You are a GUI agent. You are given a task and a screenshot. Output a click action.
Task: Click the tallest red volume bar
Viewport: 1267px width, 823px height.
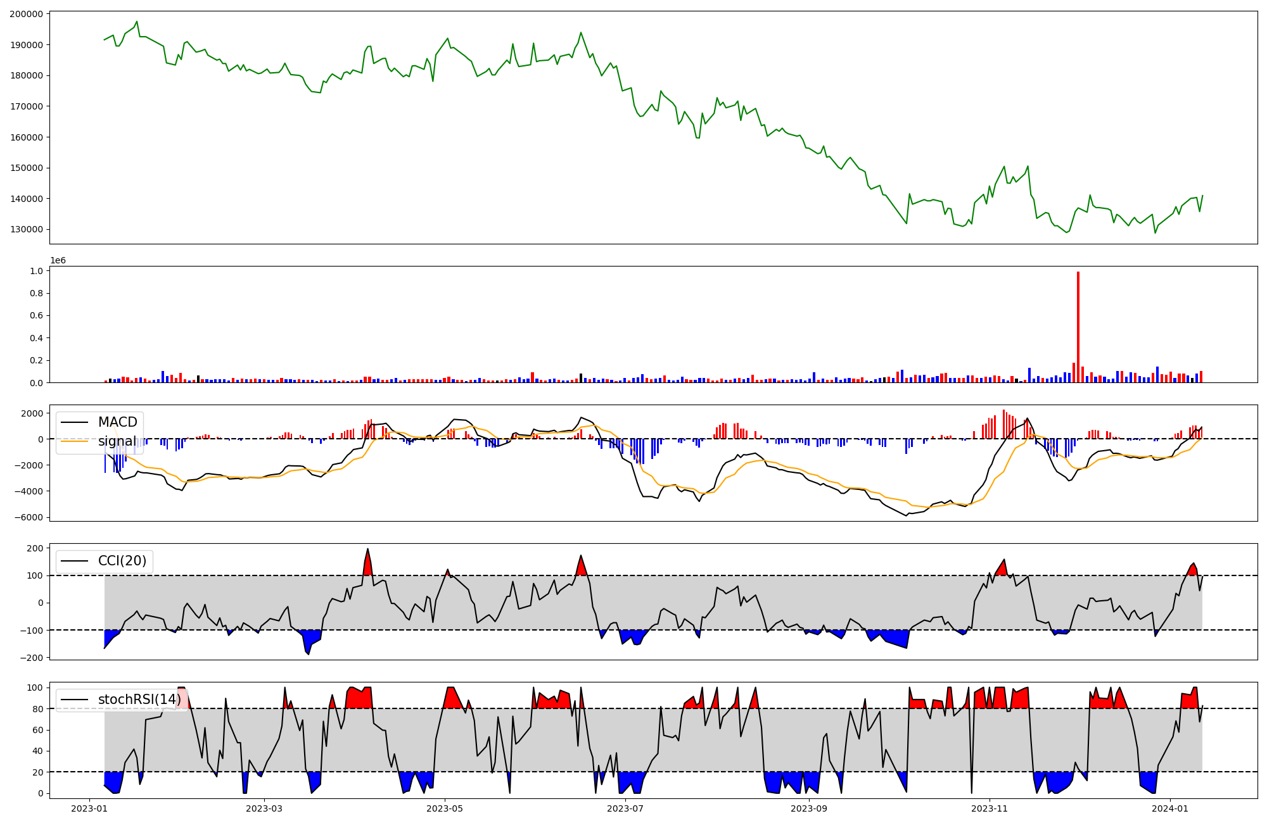tap(1078, 327)
